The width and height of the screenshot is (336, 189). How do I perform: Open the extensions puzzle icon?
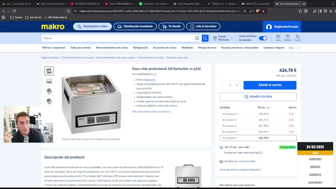[x=300, y=11]
